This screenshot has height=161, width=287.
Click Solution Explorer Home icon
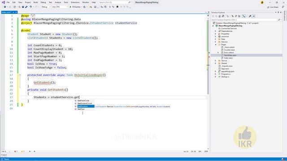[x=219, y=16]
